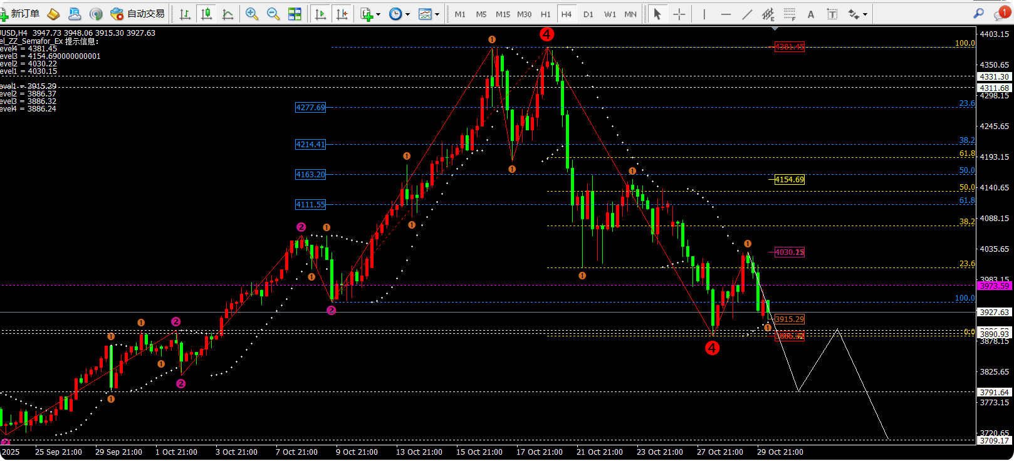Pick the trendline drawing tool
This screenshot has width=1014, height=461.
click(747, 14)
